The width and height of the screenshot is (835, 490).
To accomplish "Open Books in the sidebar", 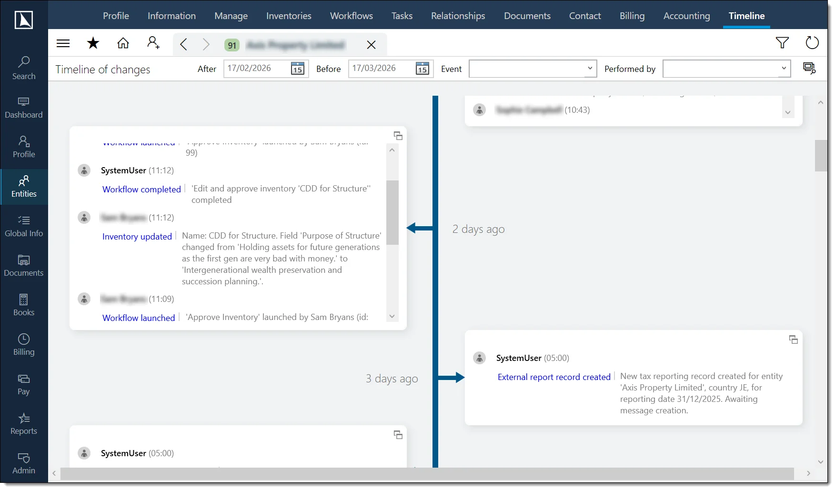I will [24, 305].
